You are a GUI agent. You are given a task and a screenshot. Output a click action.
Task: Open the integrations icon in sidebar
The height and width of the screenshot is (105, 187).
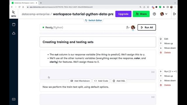pos(14,33)
